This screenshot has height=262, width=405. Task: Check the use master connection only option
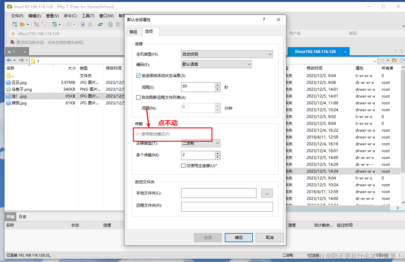[183, 166]
